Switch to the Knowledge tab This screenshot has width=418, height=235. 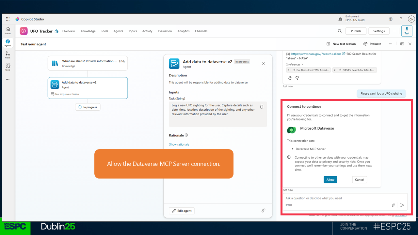[x=88, y=31]
